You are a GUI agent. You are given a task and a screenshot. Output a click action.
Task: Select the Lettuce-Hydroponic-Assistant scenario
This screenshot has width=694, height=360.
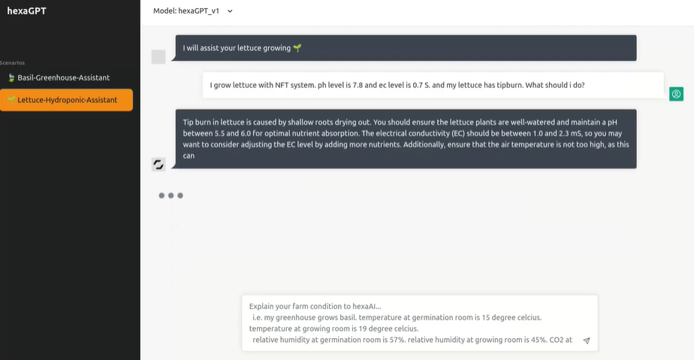(x=67, y=100)
